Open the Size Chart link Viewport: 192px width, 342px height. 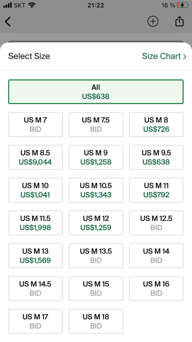[164, 56]
